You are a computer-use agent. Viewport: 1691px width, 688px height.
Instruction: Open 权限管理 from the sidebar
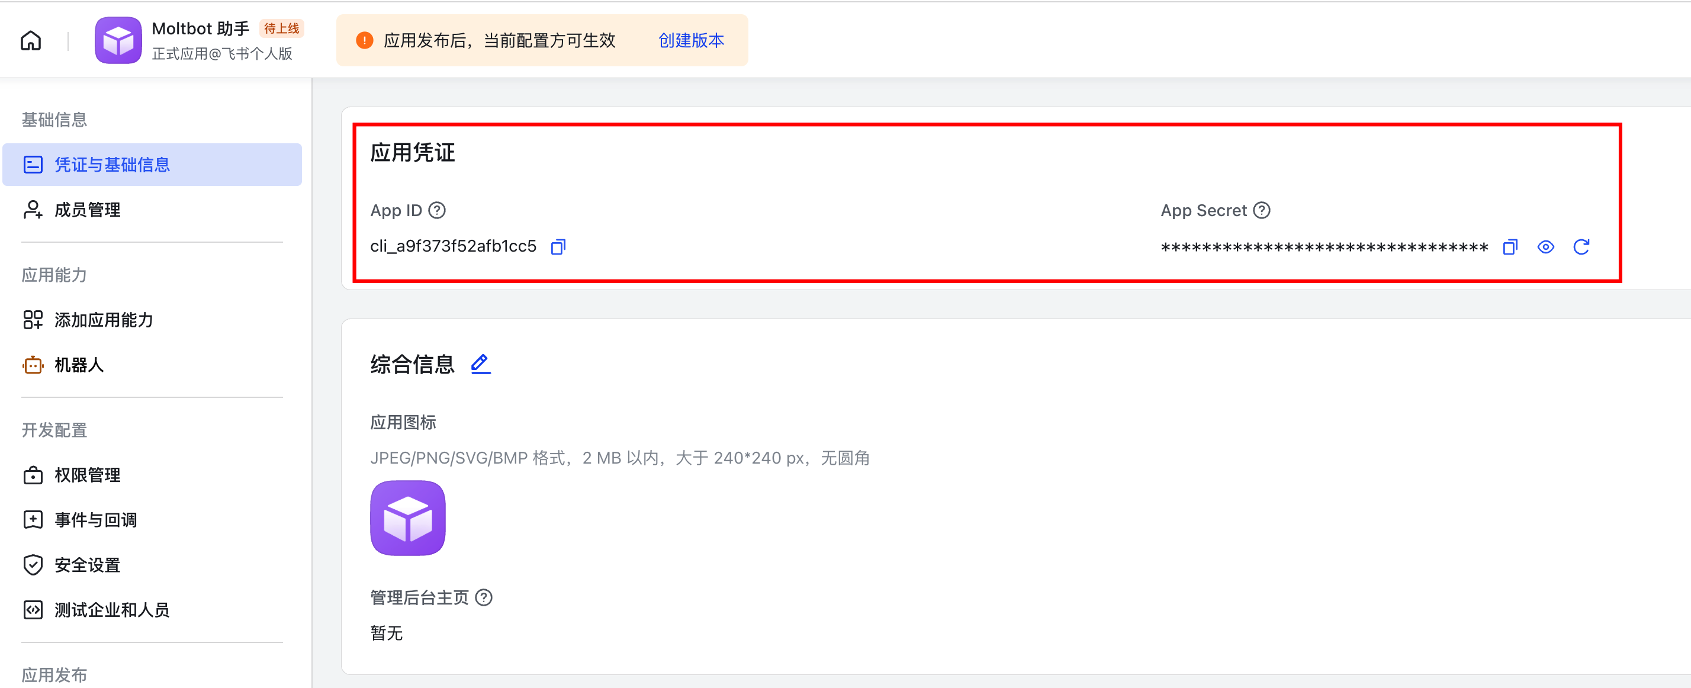pyautogui.click(x=87, y=475)
